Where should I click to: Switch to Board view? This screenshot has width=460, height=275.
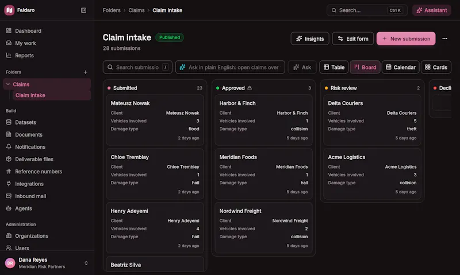point(365,67)
